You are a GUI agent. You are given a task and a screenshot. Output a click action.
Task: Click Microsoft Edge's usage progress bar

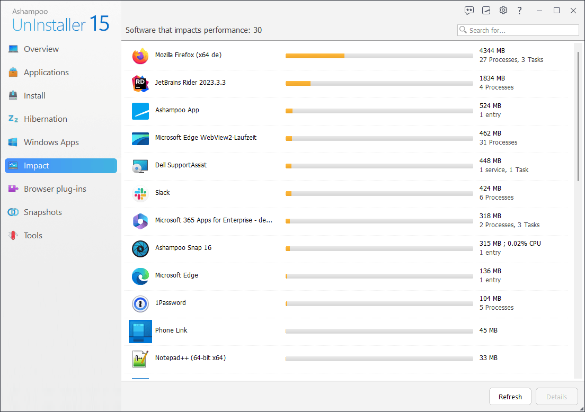[379, 276]
